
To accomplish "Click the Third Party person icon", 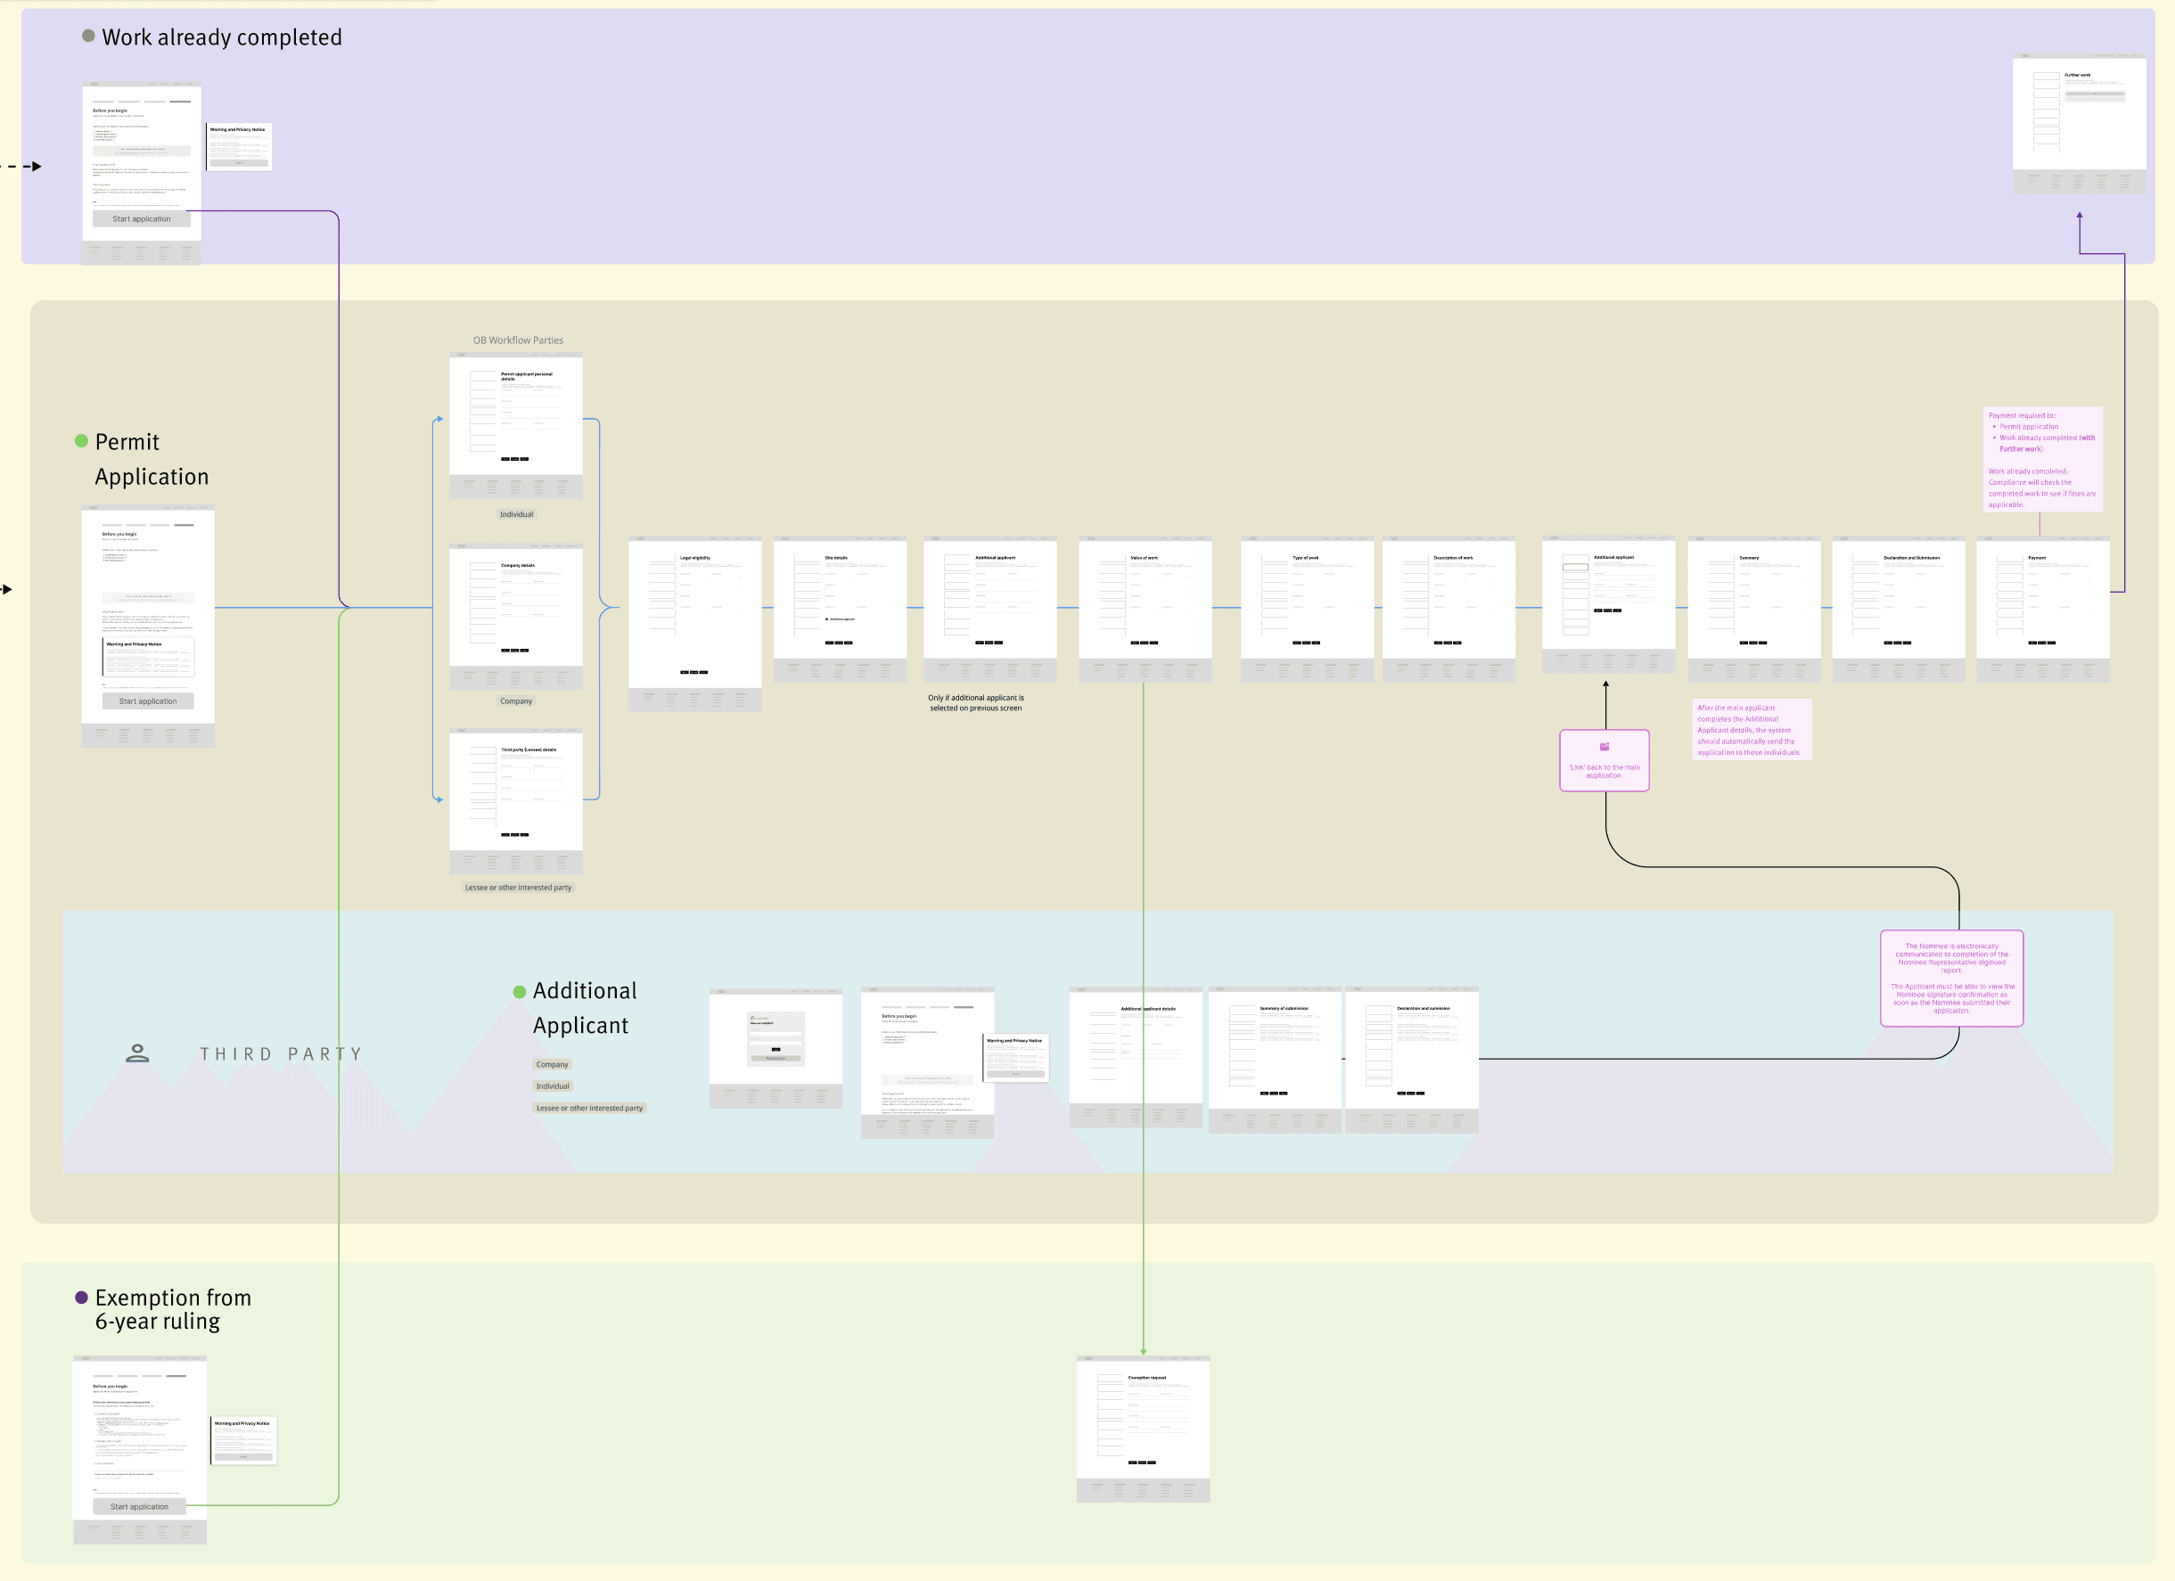I will (x=137, y=1053).
